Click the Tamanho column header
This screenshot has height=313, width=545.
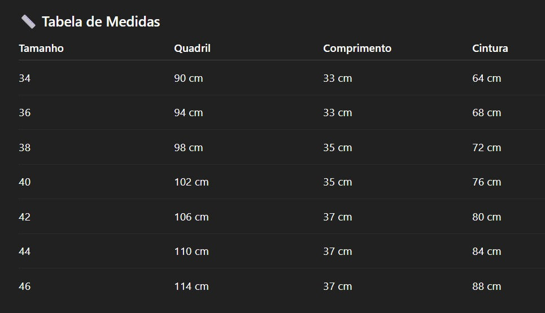(41, 49)
